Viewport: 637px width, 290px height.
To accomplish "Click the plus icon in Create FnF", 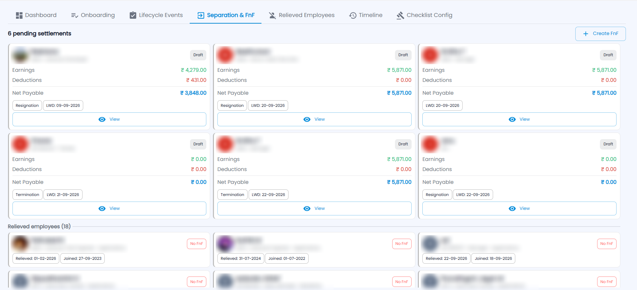I will pyautogui.click(x=586, y=34).
